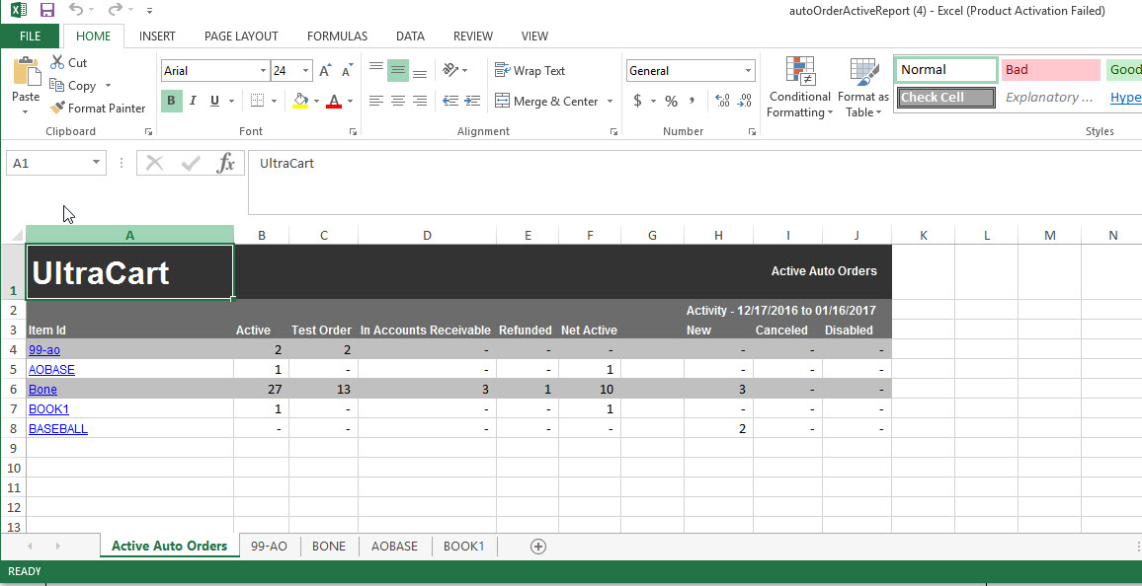The height and width of the screenshot is (586, 1142).
Task: Apply Percent Style format
Action: click(671, 101)
